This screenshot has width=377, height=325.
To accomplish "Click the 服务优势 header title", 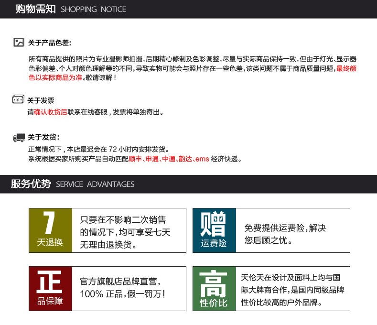I will pyautogui.click(x=31, y=184).
